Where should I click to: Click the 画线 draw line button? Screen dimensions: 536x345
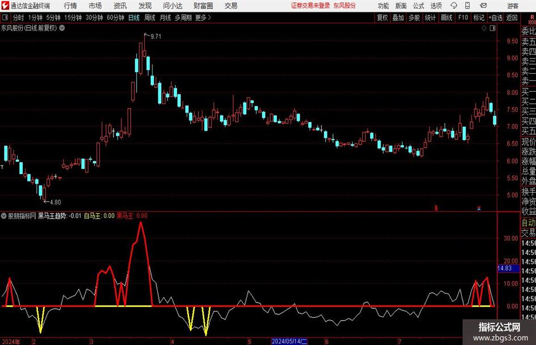pos(446,18)
